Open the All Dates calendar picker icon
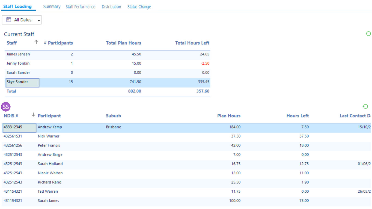This screenshot has height=209, width=372. point(9,20)
